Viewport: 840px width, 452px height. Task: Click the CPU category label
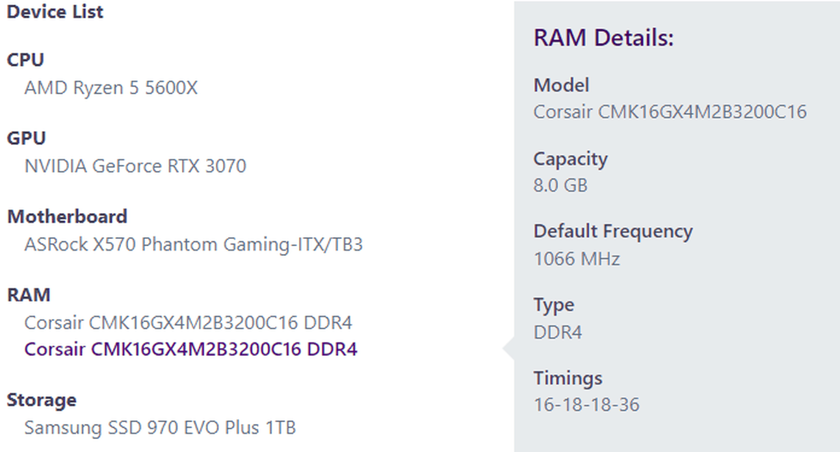click(x=25, y=60)
